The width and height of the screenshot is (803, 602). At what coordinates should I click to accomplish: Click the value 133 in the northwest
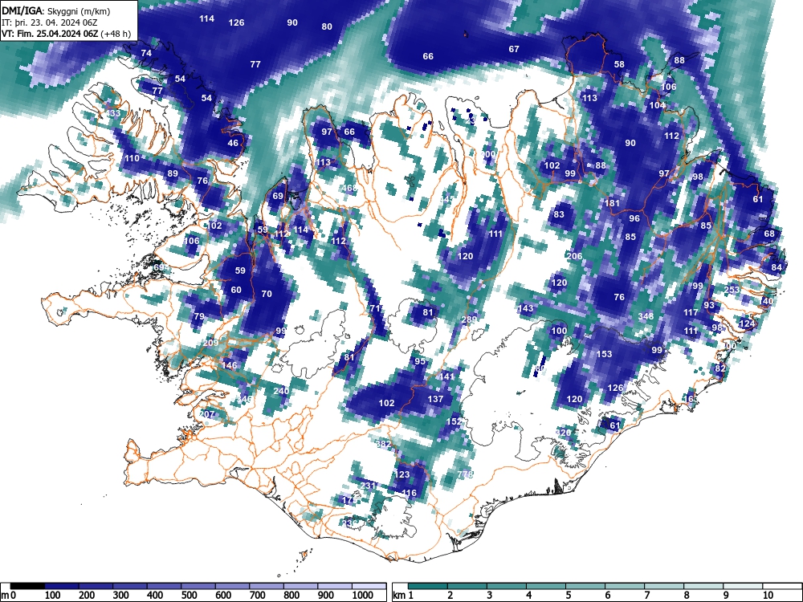pyautogui.click(x=112, y=113)
